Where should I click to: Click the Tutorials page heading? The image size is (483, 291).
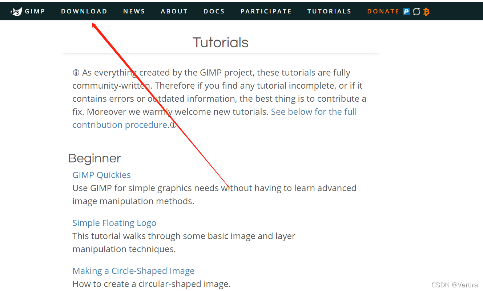(x=221, y=43)
